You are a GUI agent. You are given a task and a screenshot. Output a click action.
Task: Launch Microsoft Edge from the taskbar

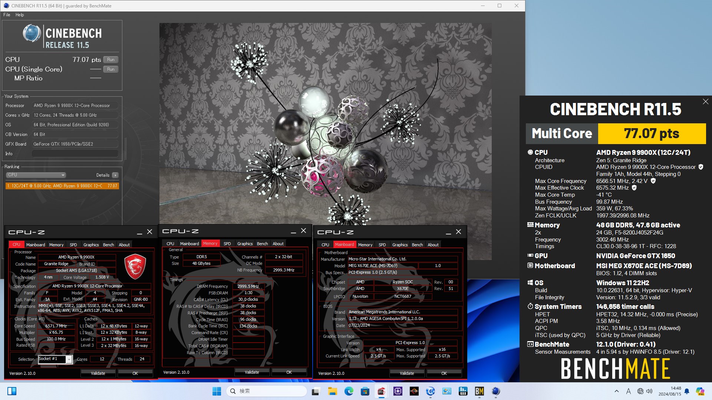point(349,391)
